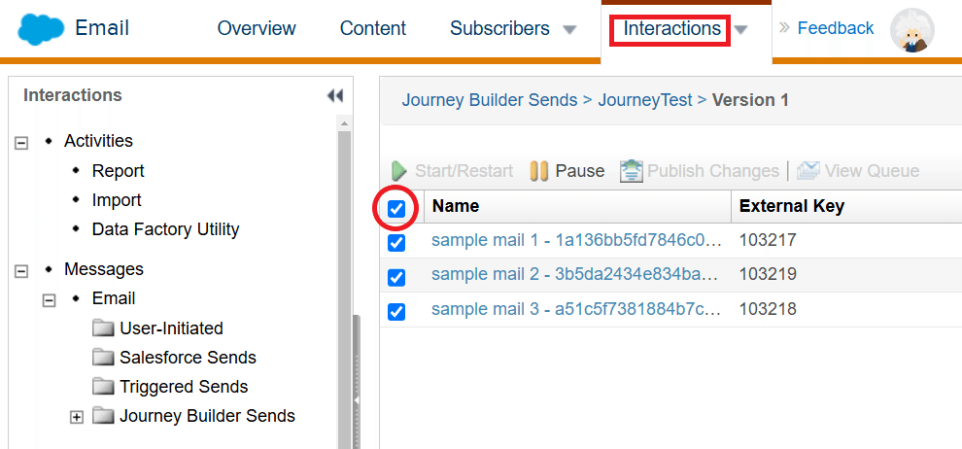Click the View Queue icon
Viewport: 962px width, 449px height.
(x=808, y=171)
